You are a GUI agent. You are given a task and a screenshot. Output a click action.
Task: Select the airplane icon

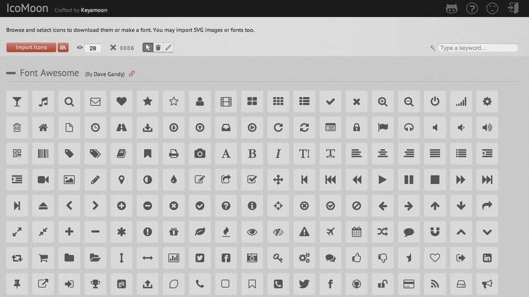330,232
